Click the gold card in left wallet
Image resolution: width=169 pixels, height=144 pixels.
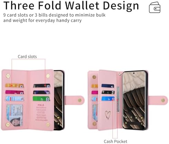coord(14,85)
